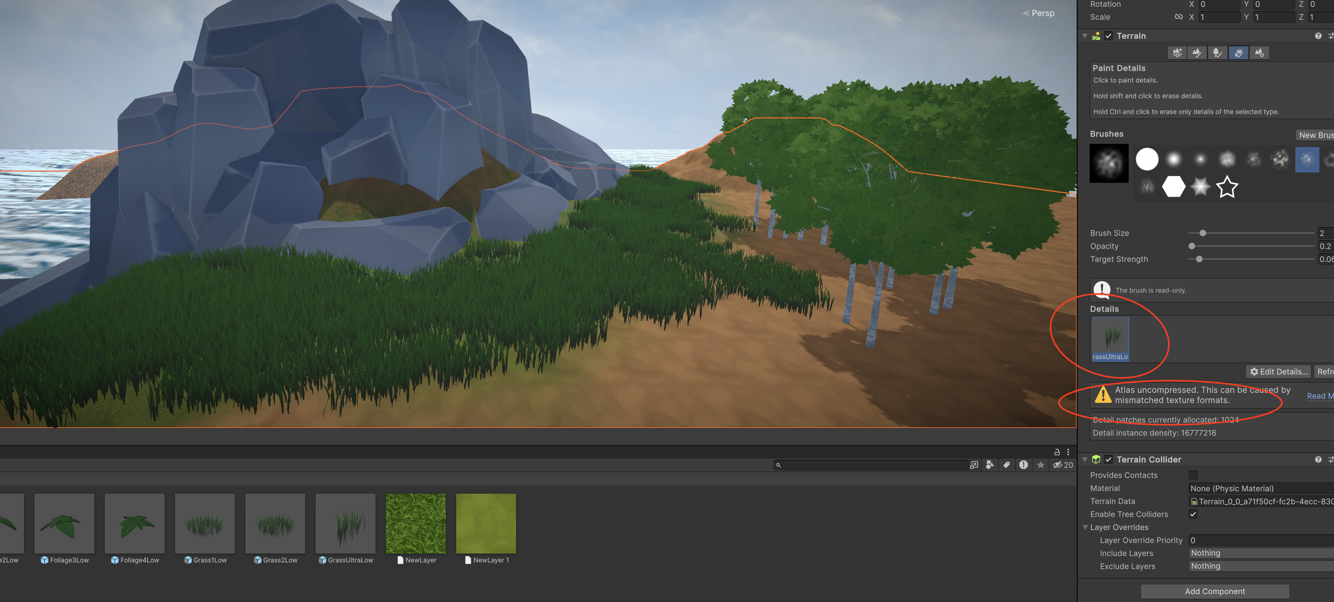Select the soft round brush
The image size is (1334, 602).
pos(1174,159)
